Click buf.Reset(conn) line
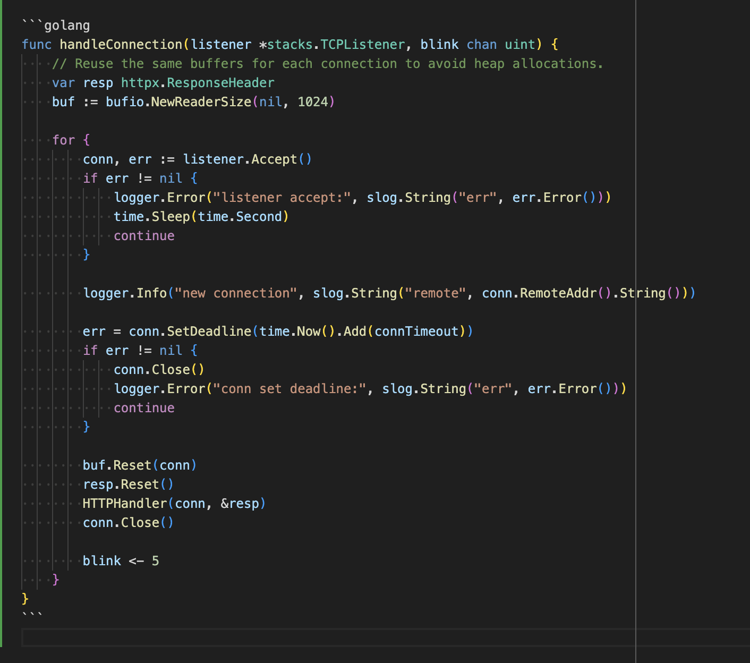Image resolution: width=750 pixels, height=663 pixels. 140,465
